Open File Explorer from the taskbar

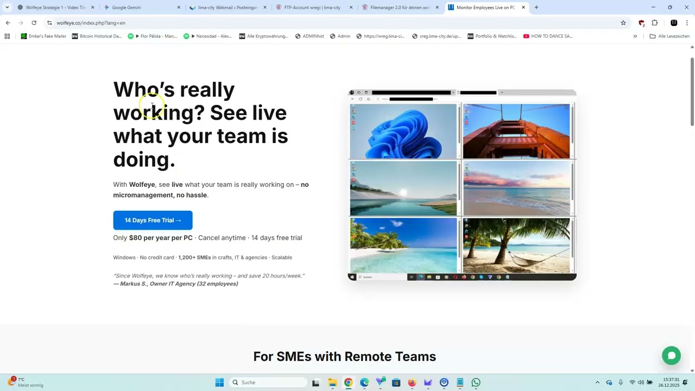[x=332, y=382]
